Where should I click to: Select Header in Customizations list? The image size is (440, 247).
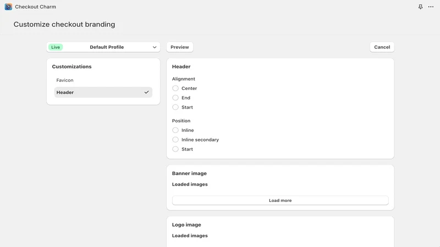[103, 92]
